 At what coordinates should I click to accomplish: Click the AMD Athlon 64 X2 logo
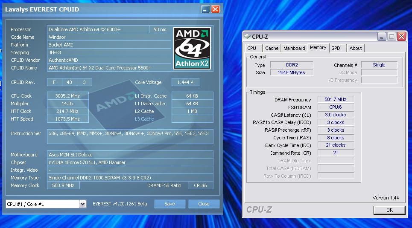[192, 48]
